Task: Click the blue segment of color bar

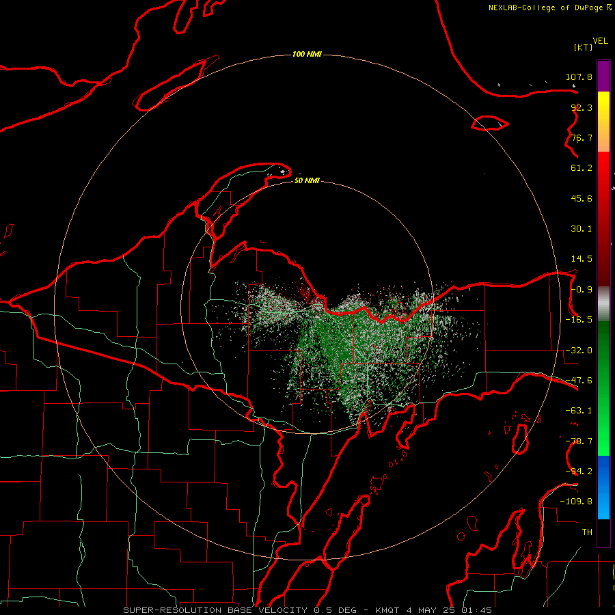Action: click(603, 487)
